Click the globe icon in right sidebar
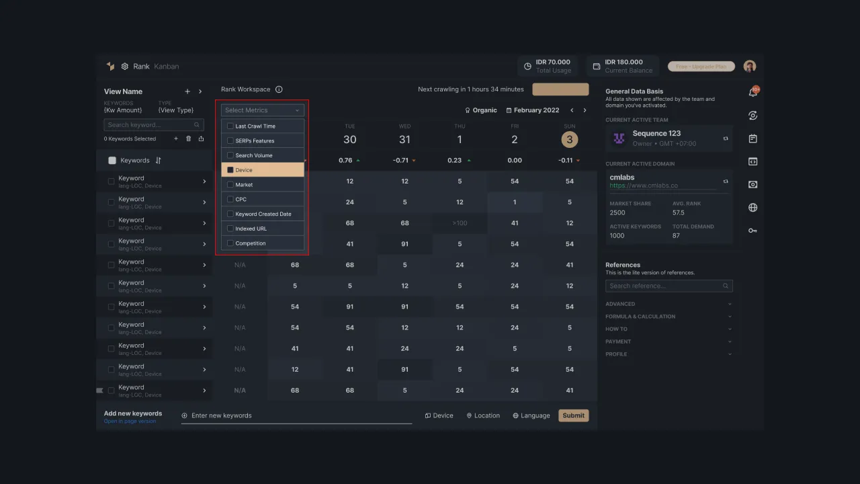Viewport: 860px width, 484px height. (752, 208)
